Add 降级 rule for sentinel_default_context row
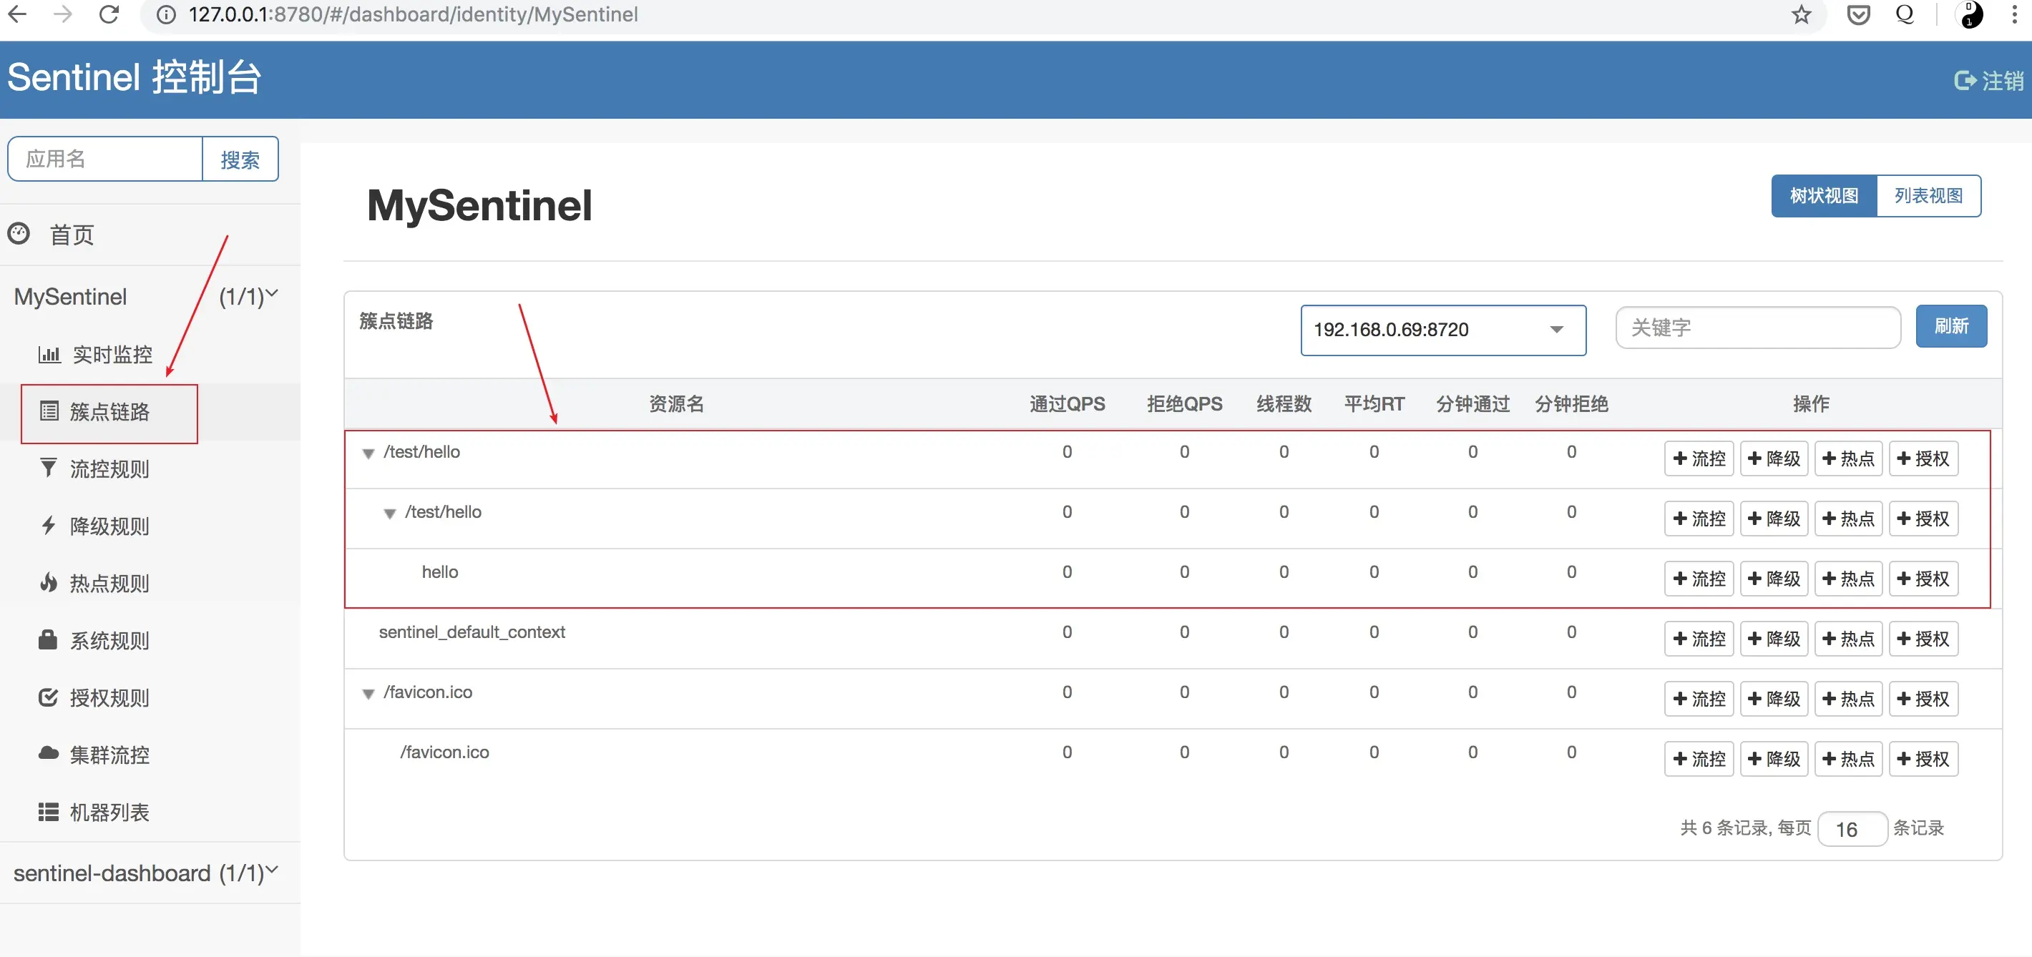The width and height of the screenshot is (2032, 957). [x=1773, y=638]
